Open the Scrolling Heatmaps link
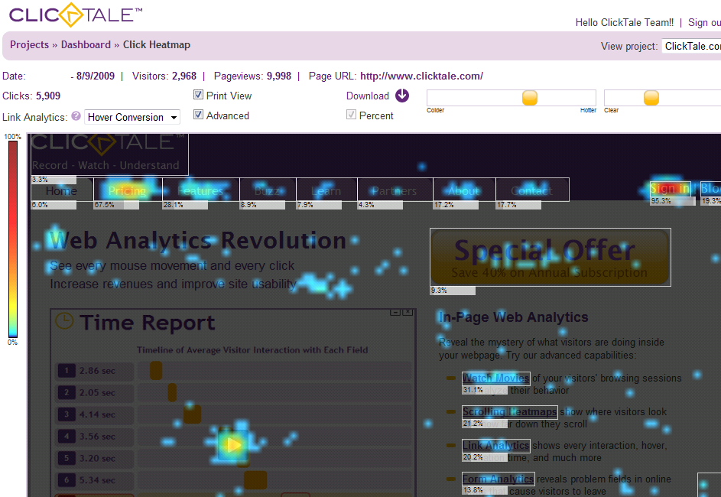 pos(509,411)
